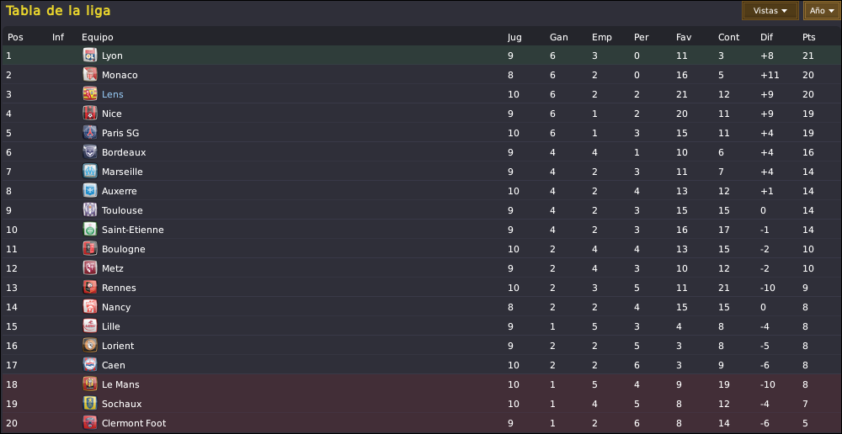Click the Marseille club logo icon

90,171
